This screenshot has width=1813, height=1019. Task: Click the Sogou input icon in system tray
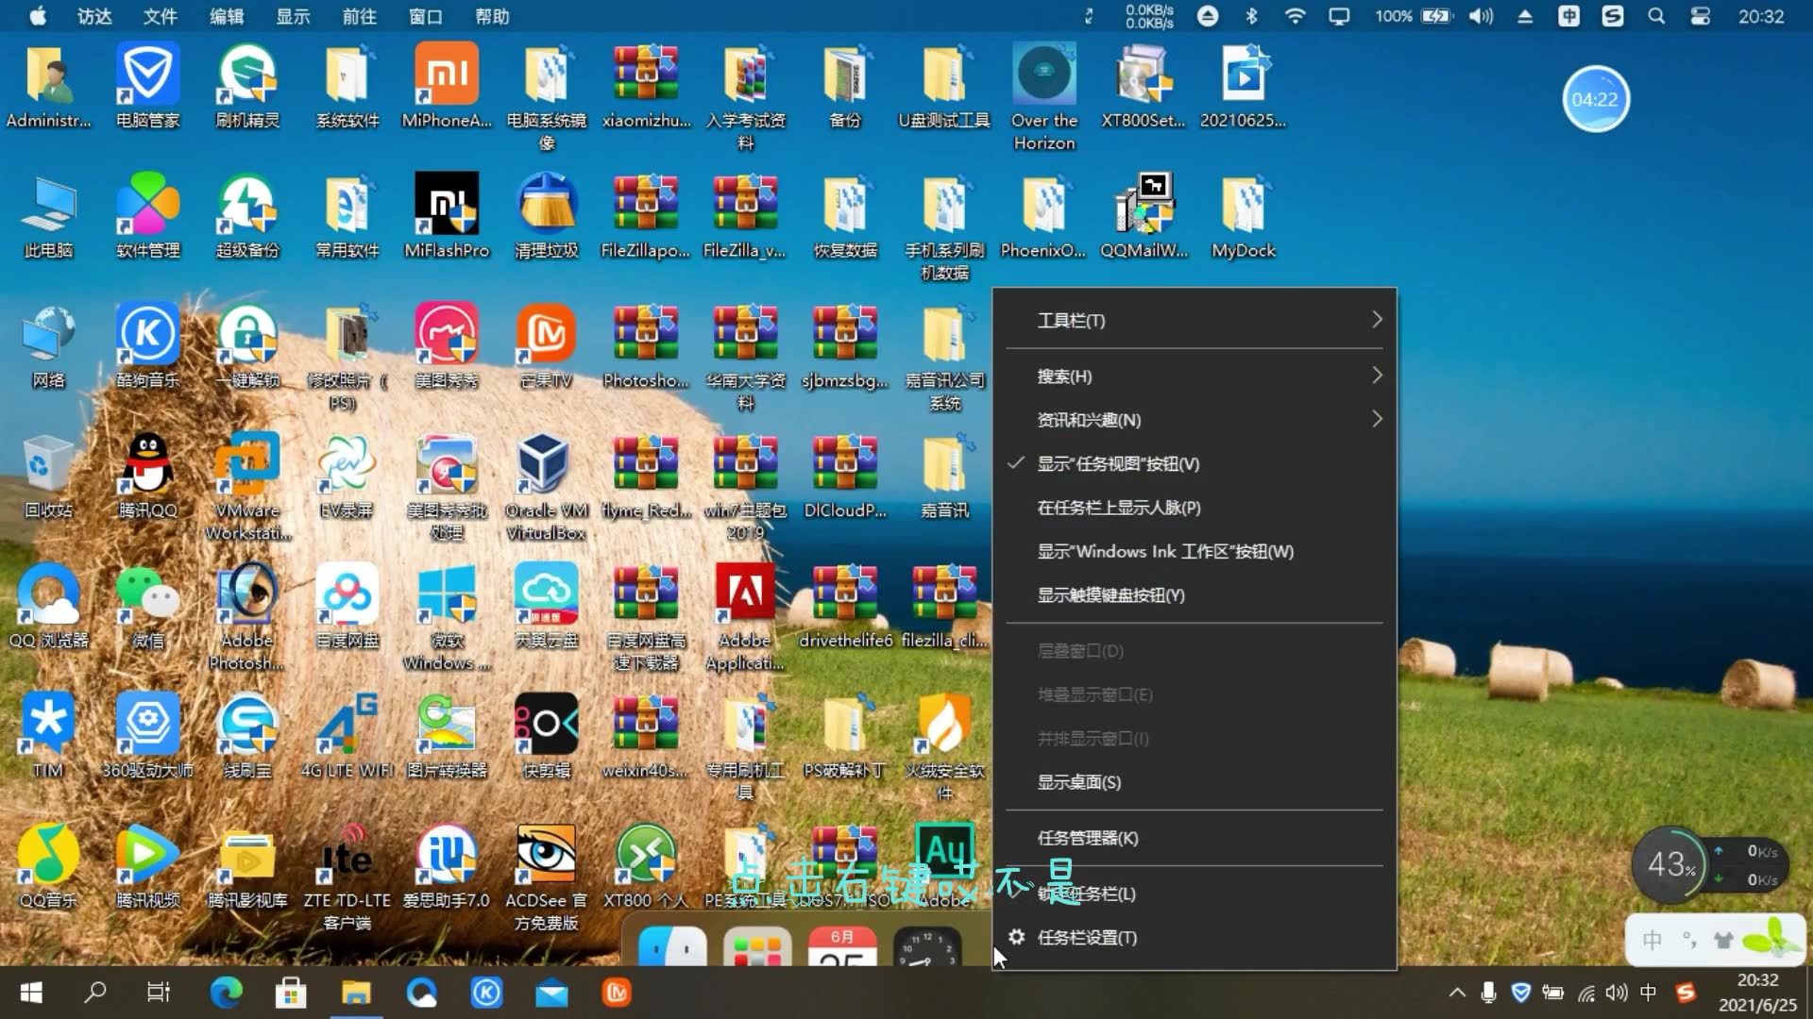click(1686, 993)
